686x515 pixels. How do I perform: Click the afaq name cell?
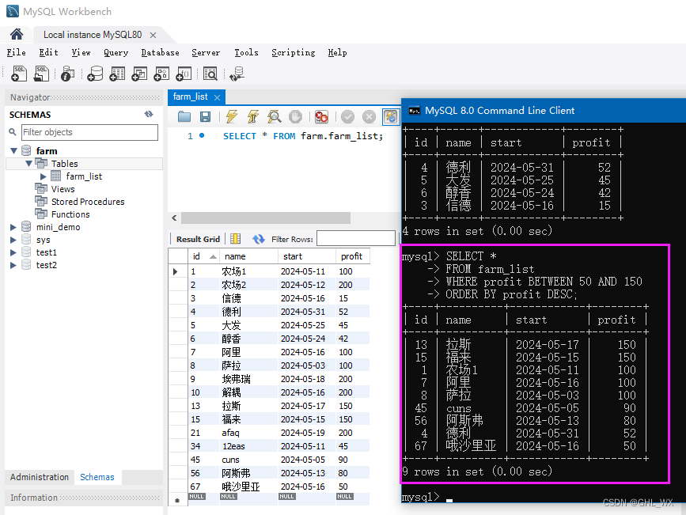[248, 433]
